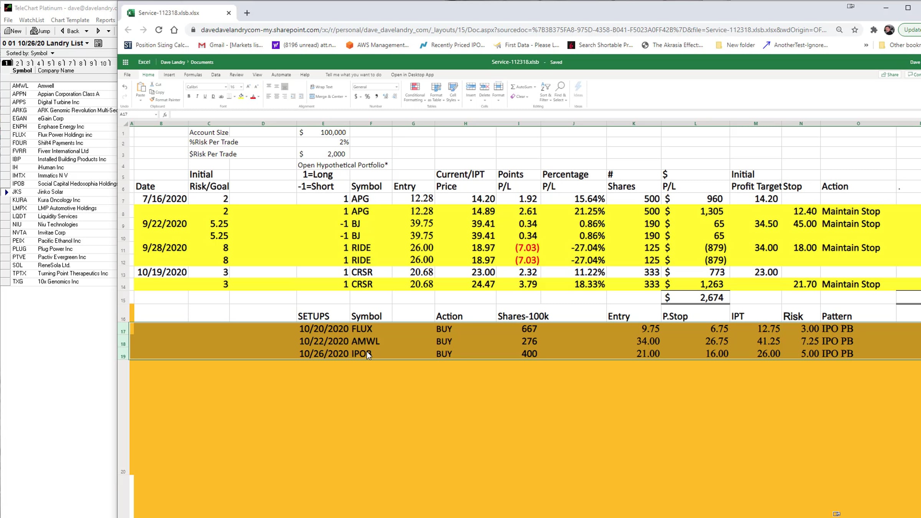Open the font color picker
Image resolution: width=921 pixels, height=518 pixels.
point(253,96)
